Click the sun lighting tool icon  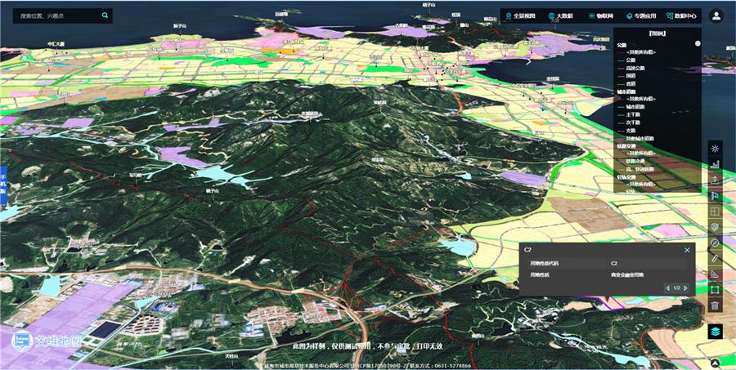coord(715,148)
